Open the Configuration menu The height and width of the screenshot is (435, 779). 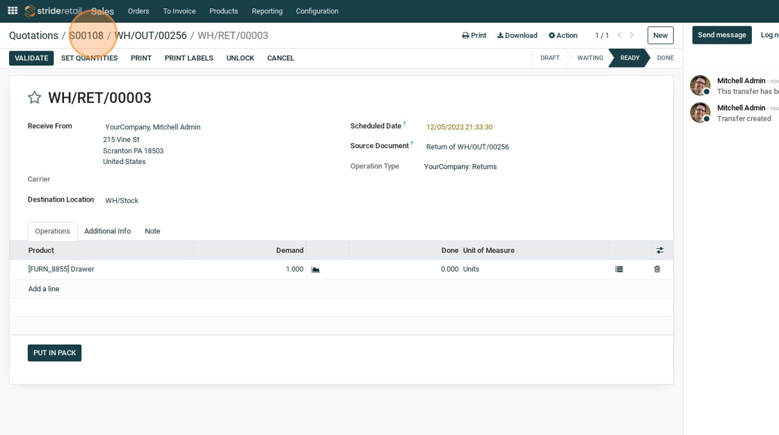(316, 11)
